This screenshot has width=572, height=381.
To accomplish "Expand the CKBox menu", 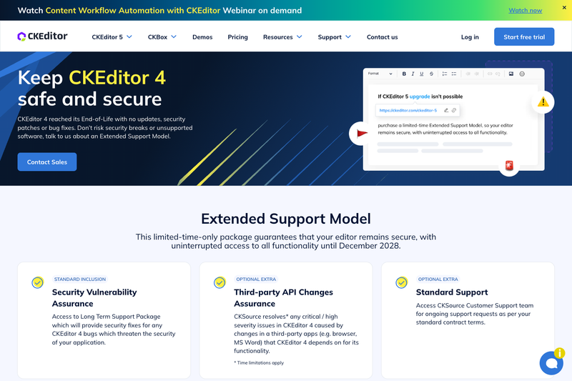I will point(162,37).
